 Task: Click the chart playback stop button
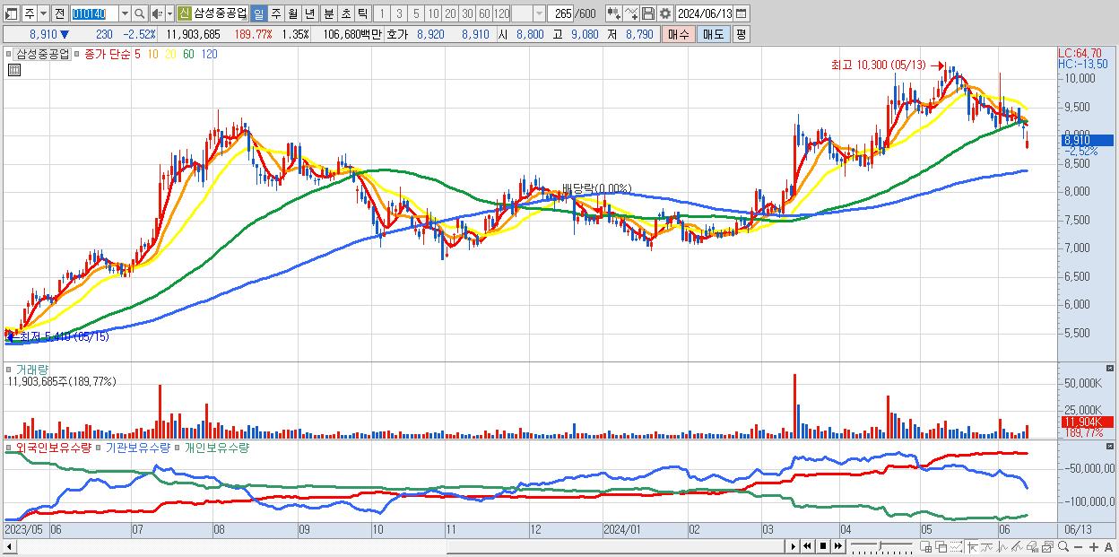click(823, 546)
